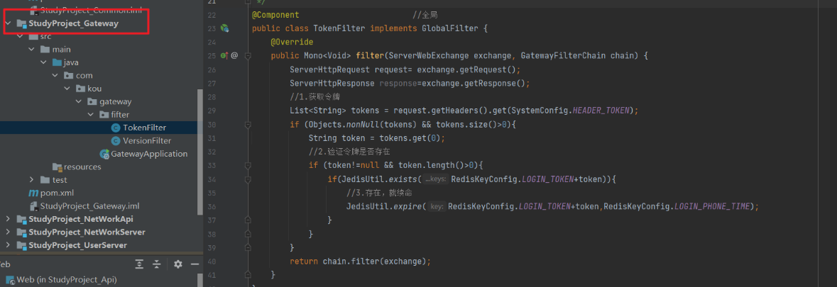This screenshot has height=287, width=837.
Task: Expand the StudyProject_UserServer module
Action: [9, 245]
